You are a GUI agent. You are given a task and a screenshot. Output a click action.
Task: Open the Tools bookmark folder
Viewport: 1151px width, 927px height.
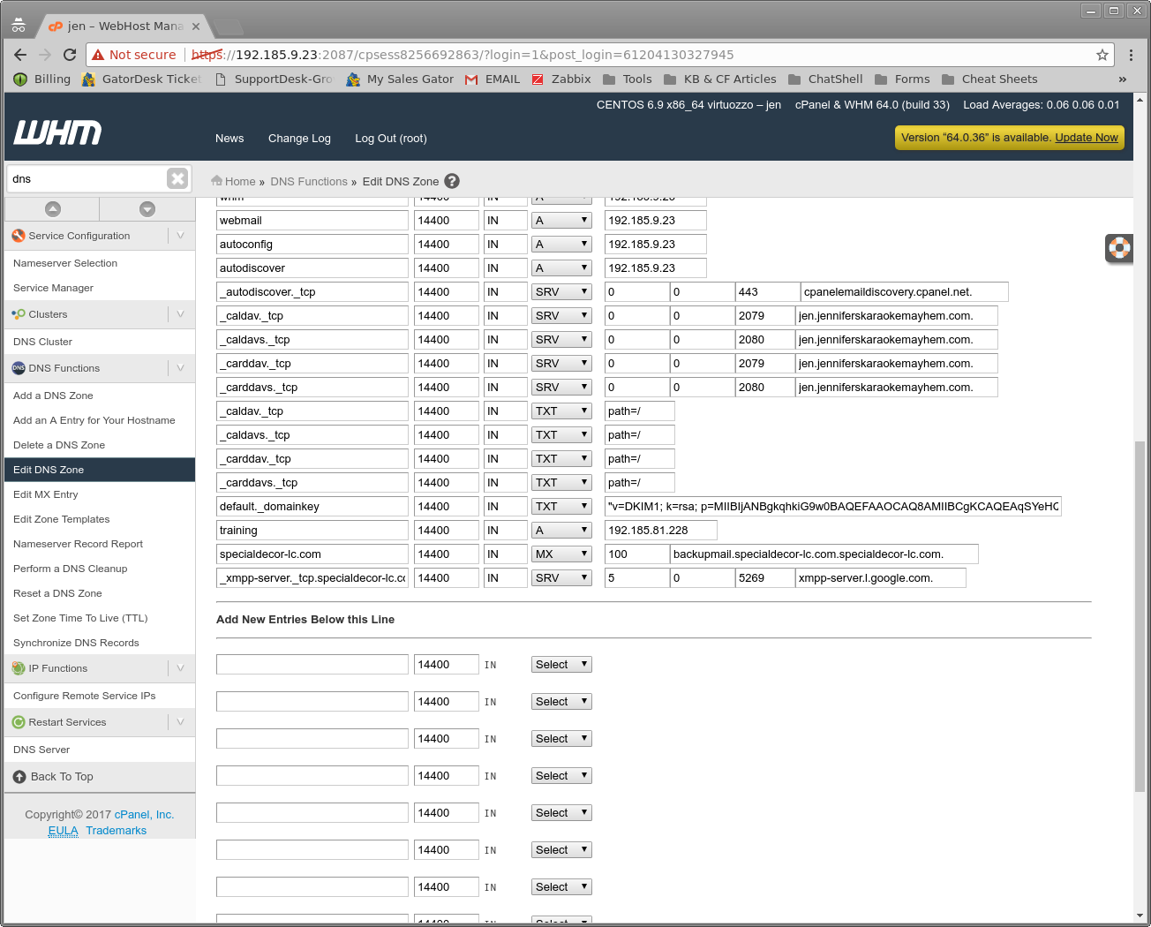coord(628,79)
